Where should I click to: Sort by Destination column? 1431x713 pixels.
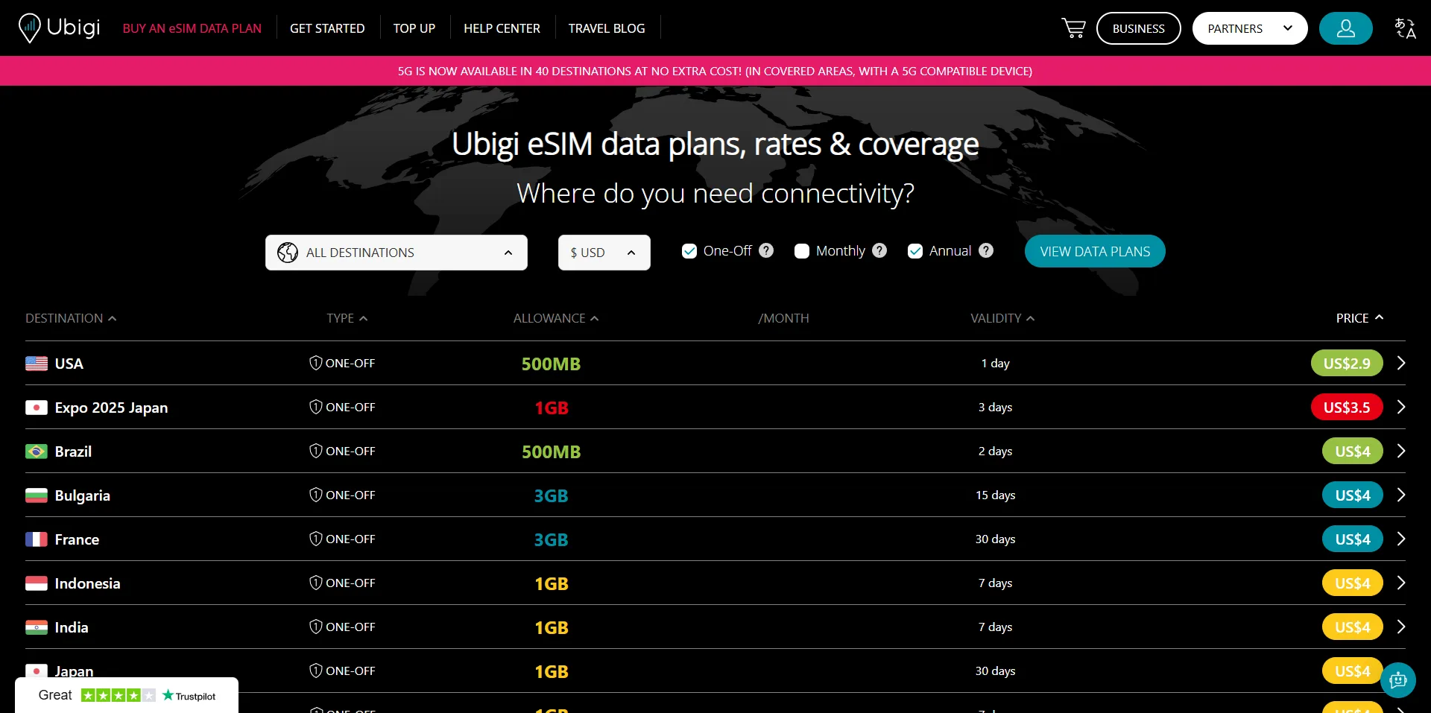click(x=71, y=318)
